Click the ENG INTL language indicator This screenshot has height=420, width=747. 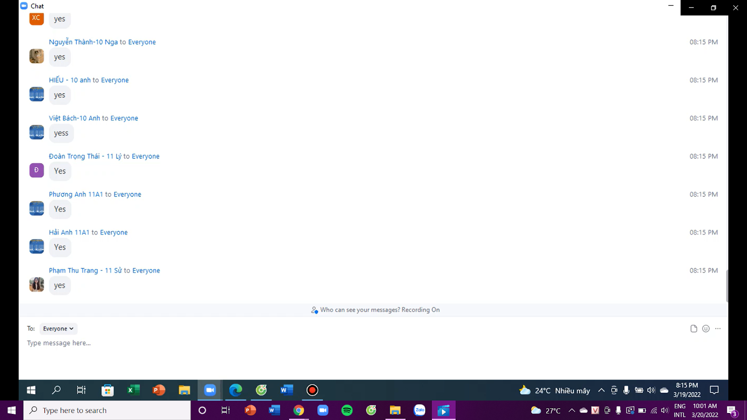tap(680, 410)
